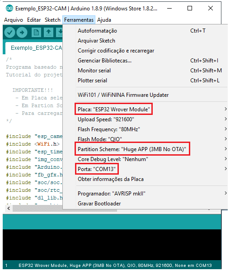The image size is (230, 271).
Task: Expand Flash Frequency "80MHz" submenu
Action: (145, 129)
